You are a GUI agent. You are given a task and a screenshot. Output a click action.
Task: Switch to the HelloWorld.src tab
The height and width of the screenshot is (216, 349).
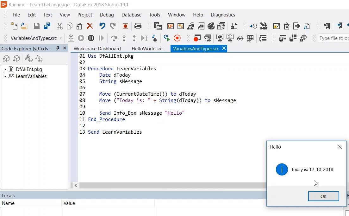[147, 49]
